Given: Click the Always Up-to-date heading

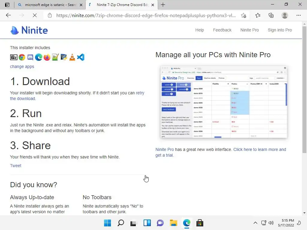Looking at the screenshot, I should tap(32, 197).
